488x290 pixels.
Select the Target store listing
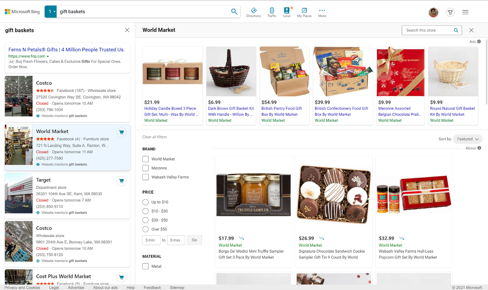tap(67, 196)
